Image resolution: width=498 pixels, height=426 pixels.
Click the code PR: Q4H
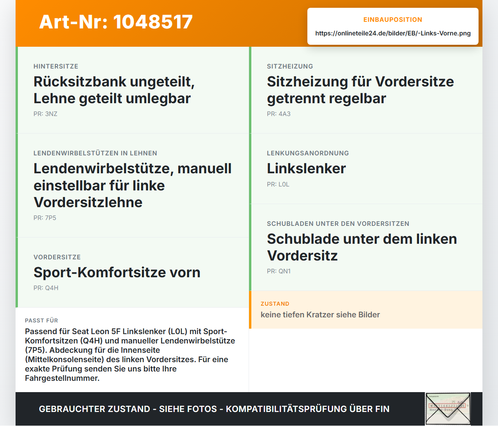(x=46, y=288)
